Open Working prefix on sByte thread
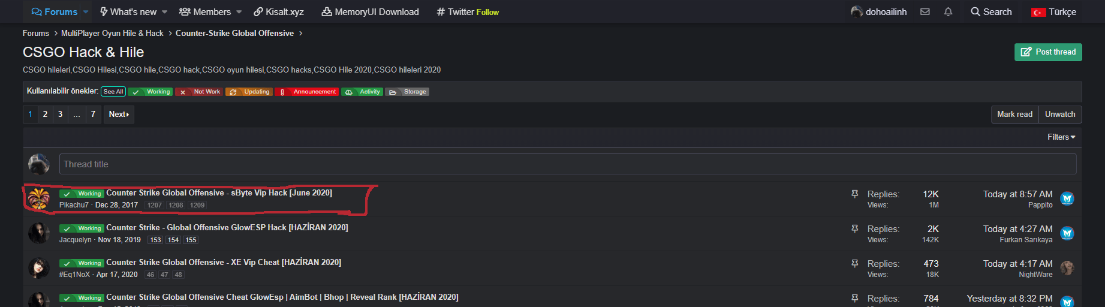 [x=82, y=194]
